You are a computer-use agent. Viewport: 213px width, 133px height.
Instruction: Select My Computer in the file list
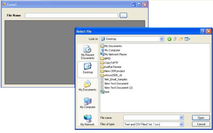[x=110, y=50]
